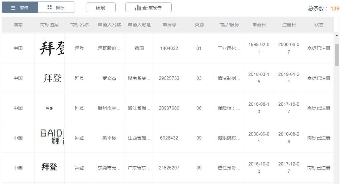Screen dimensions: 342x184
Task: Click application date 1999-02-01
Action: tap(259, 48)
